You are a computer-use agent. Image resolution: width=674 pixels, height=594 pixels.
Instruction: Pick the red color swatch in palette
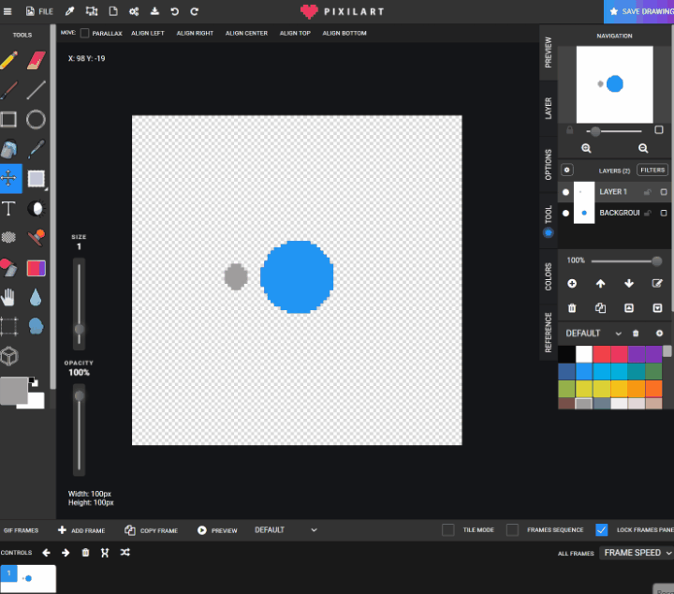(601, 354)
